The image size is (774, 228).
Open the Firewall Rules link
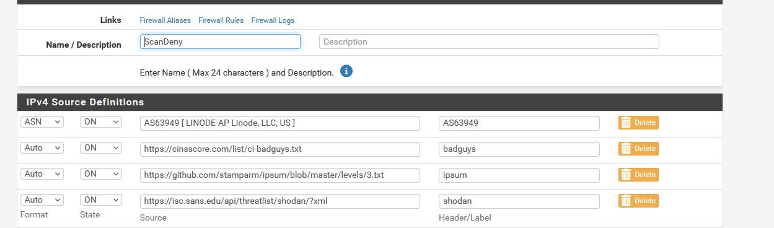221,20
